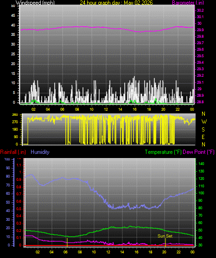Click humidity axis value '50'

coord(8,202)
